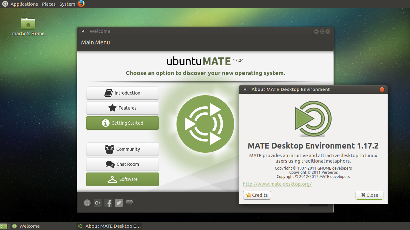Switch to About MATE Desktop taskbar entry

coord(109,226)
